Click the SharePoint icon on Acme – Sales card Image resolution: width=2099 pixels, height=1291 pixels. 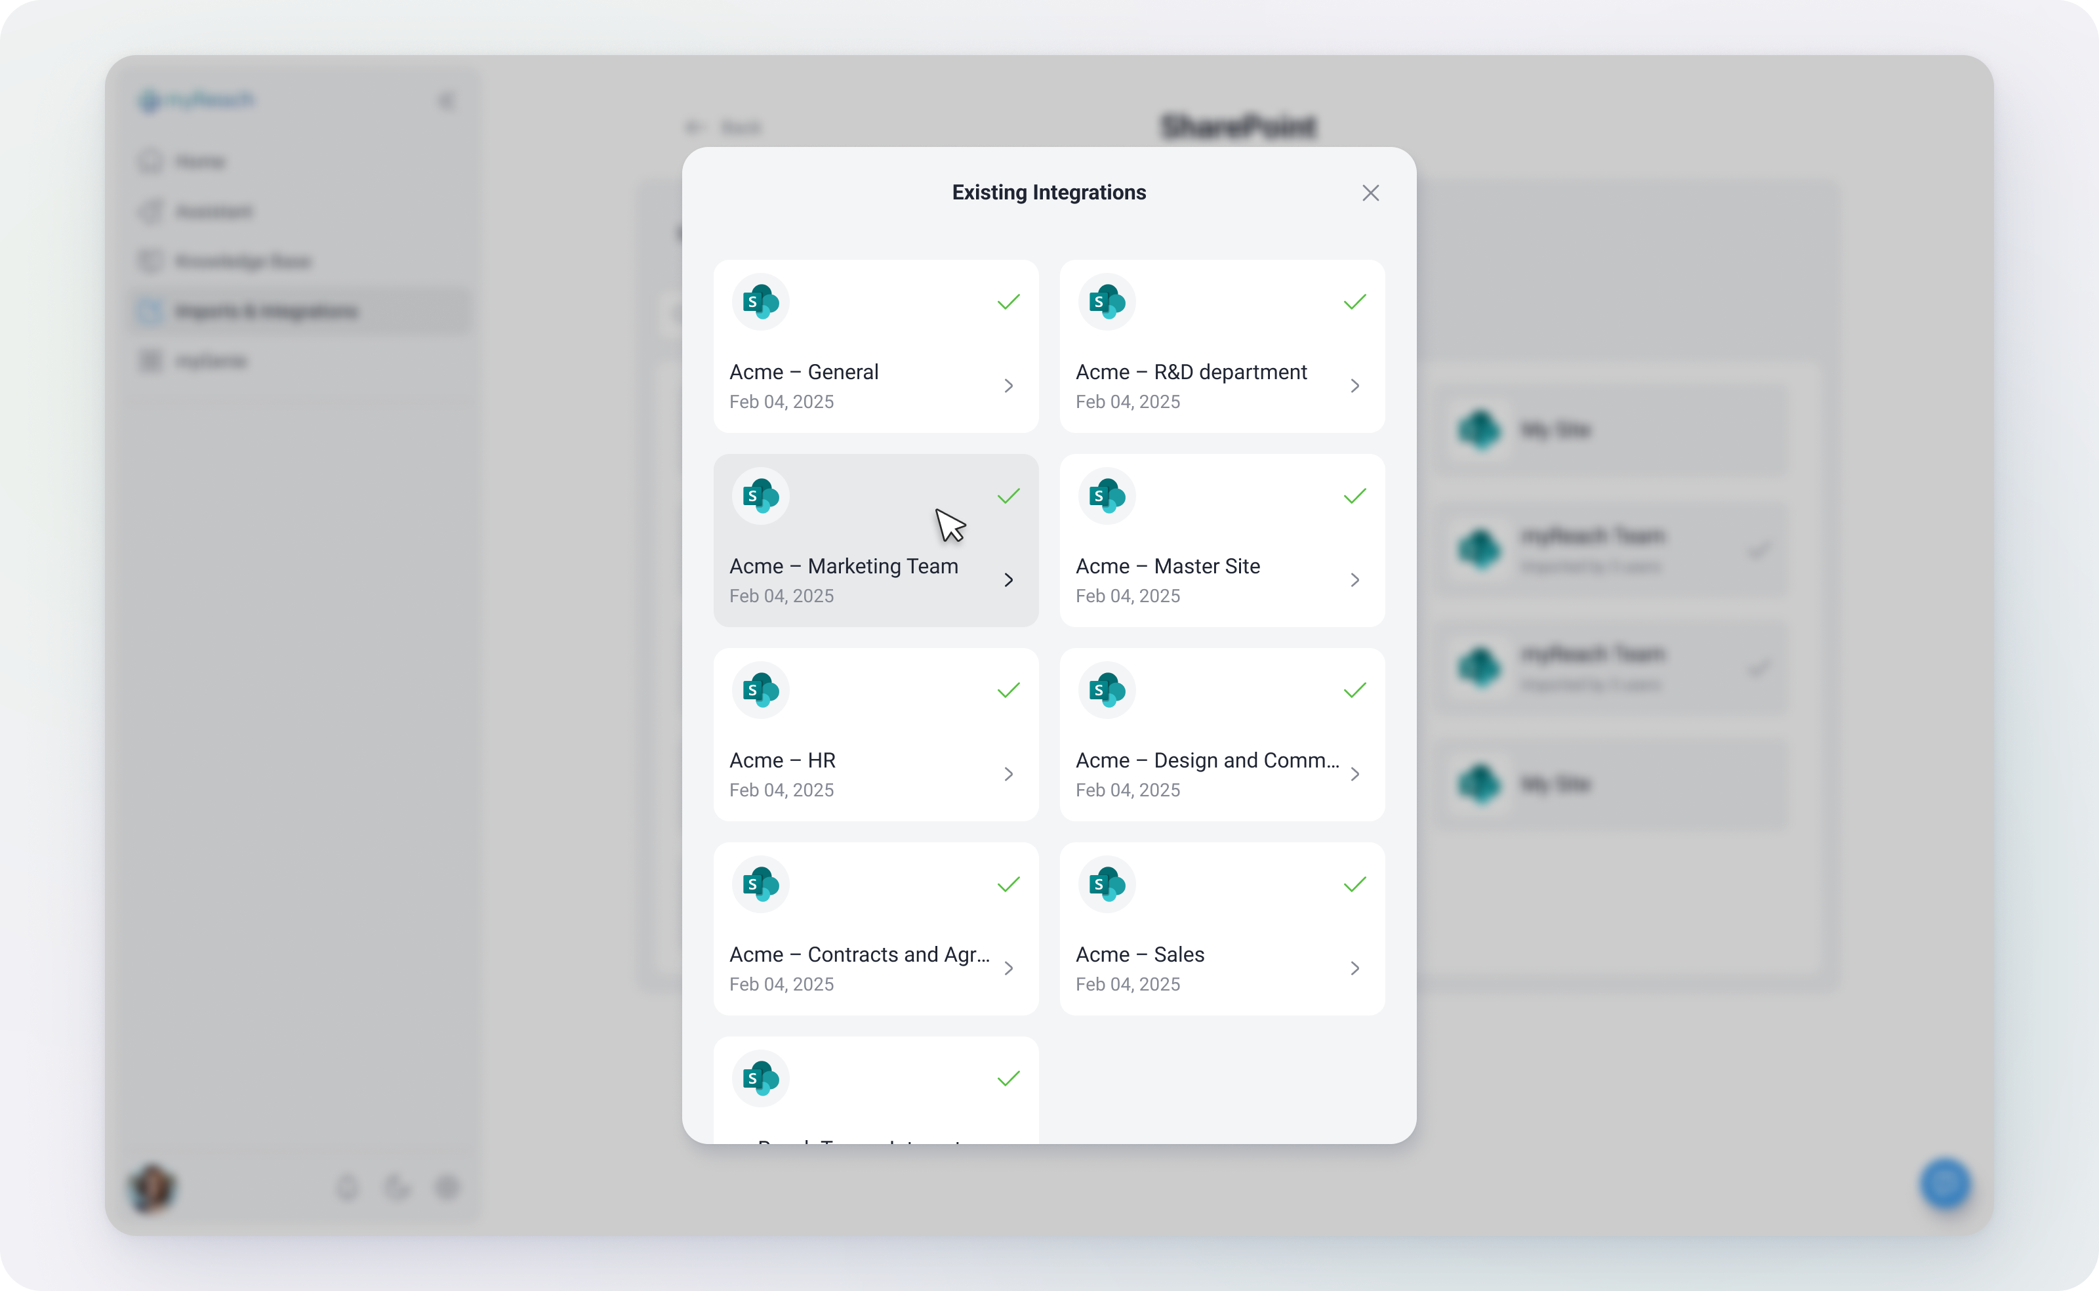point(1105,884)
